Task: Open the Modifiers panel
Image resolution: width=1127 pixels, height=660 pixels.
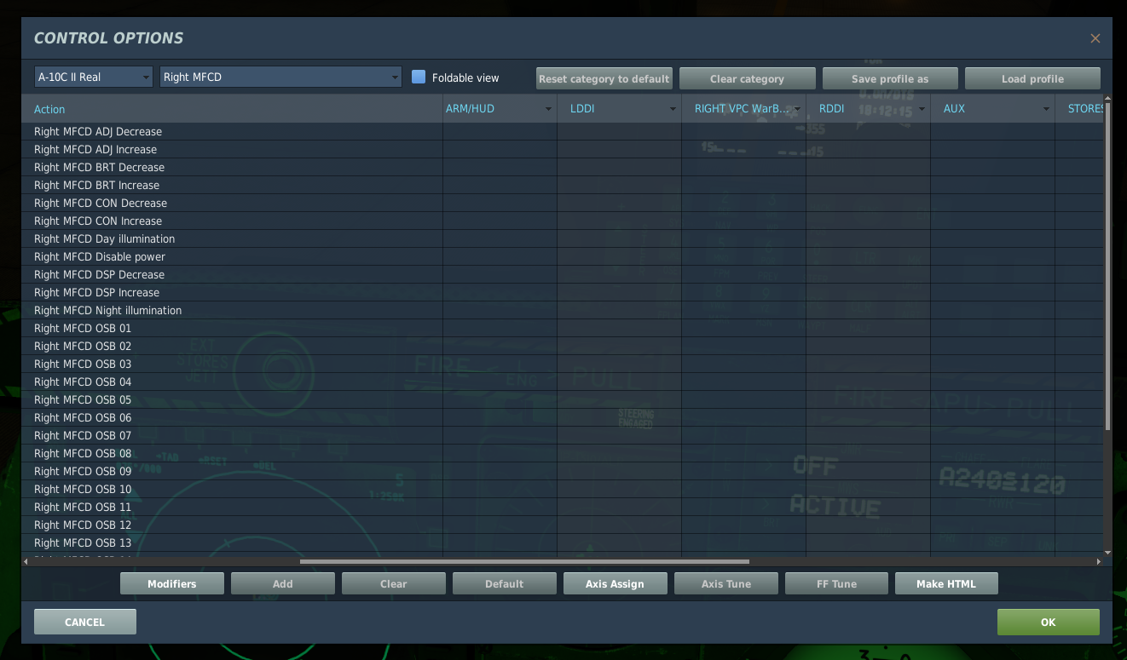Action: pos(171,584)
